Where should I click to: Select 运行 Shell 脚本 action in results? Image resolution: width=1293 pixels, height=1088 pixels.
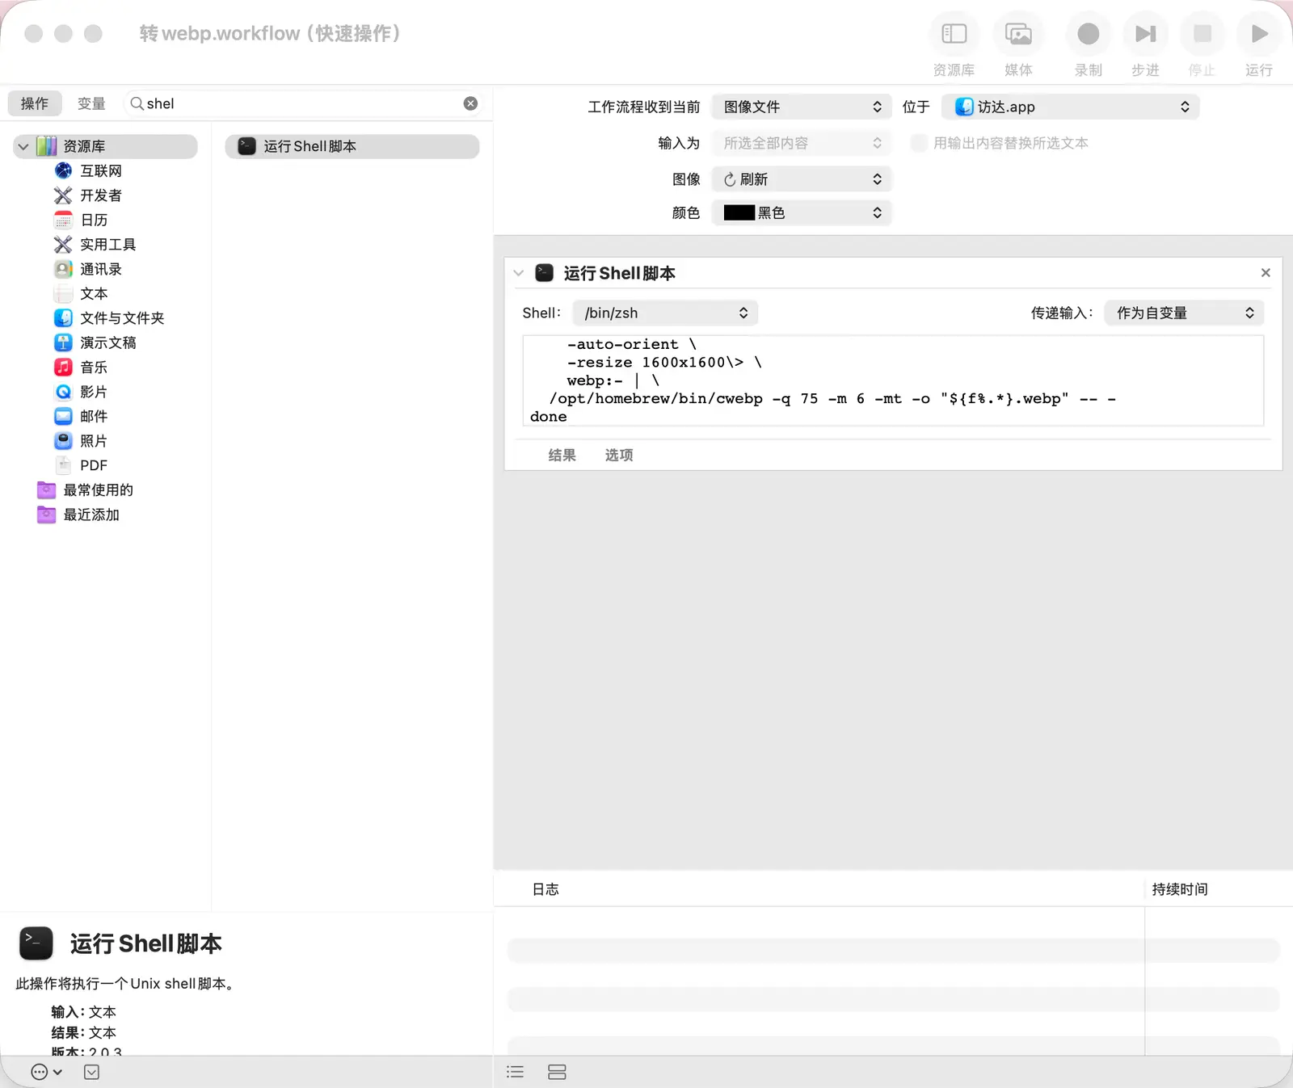[352, 146]
